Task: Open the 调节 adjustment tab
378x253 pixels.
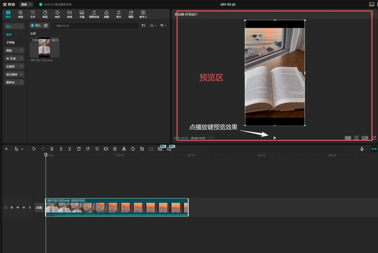Action: click(x=119, y=14)
